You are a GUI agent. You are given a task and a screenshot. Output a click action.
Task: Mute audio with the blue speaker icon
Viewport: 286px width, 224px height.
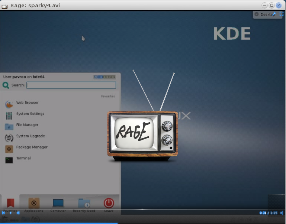pos(282,213)
